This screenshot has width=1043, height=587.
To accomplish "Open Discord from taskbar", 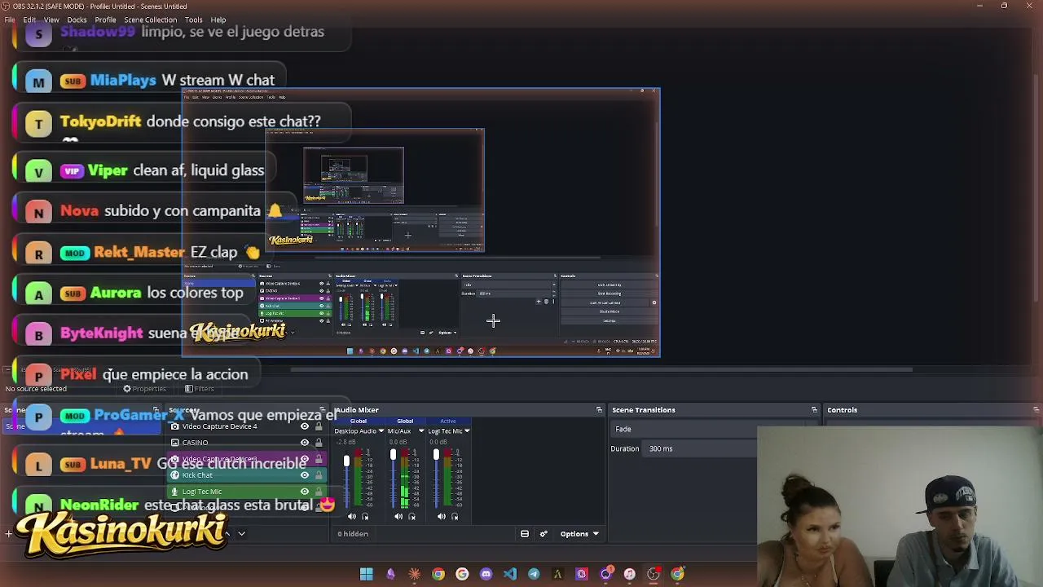I will click(486, 574).
